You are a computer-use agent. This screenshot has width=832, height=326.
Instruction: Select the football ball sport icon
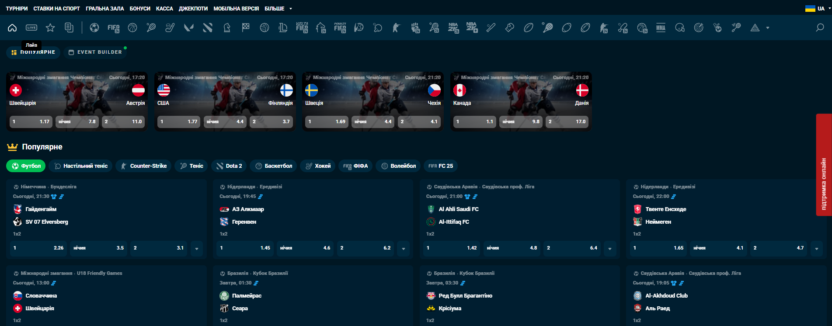[94, 28]
